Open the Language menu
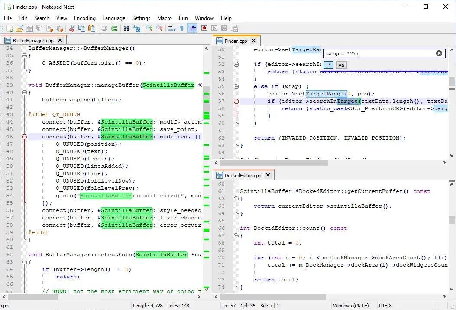 point(114,18)
